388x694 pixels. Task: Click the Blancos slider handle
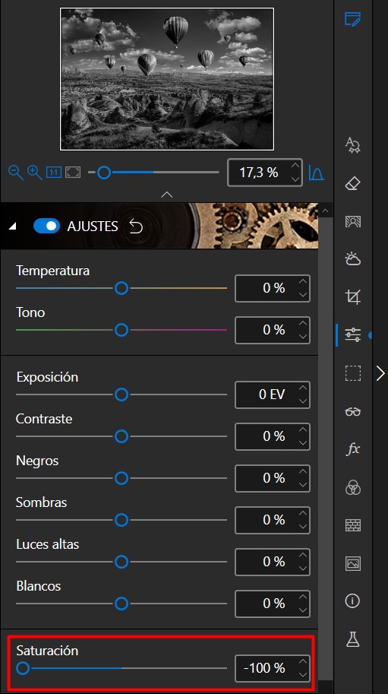tap(121, 604)
